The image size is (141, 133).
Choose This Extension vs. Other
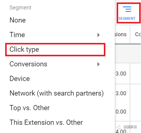[46, 122]
